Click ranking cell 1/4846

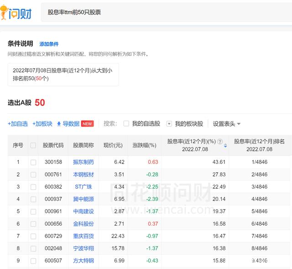tap(260, 162)
